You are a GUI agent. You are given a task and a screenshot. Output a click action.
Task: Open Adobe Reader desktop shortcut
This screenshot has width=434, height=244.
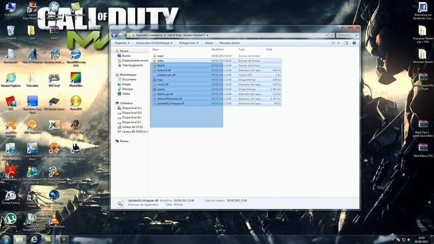tap(11, 174)
